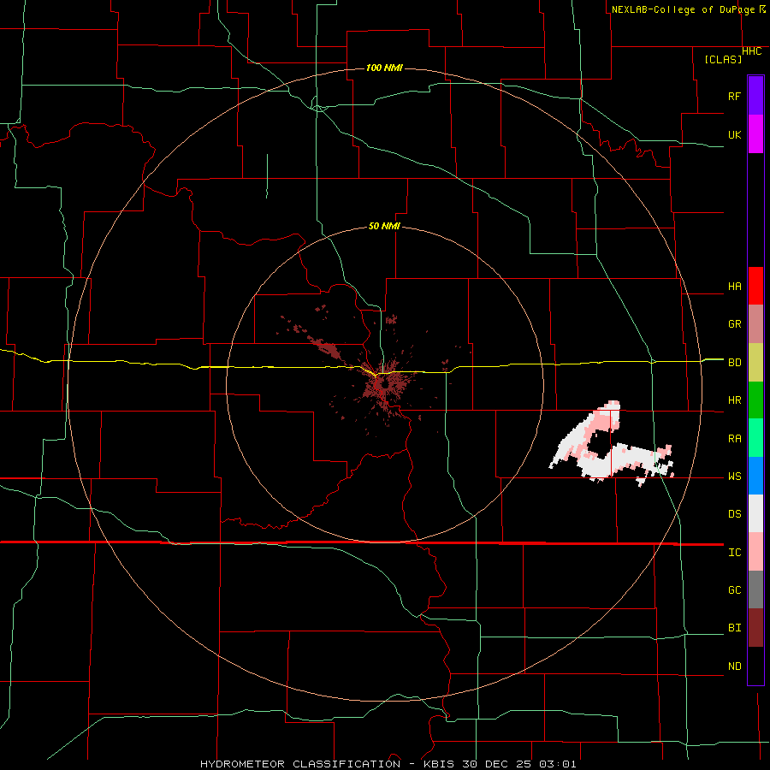Click the RA light green swatch

pos(755,438)
